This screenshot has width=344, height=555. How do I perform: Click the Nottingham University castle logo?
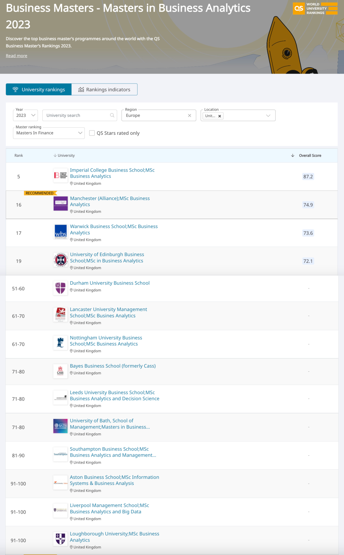[x=61, y=343]
